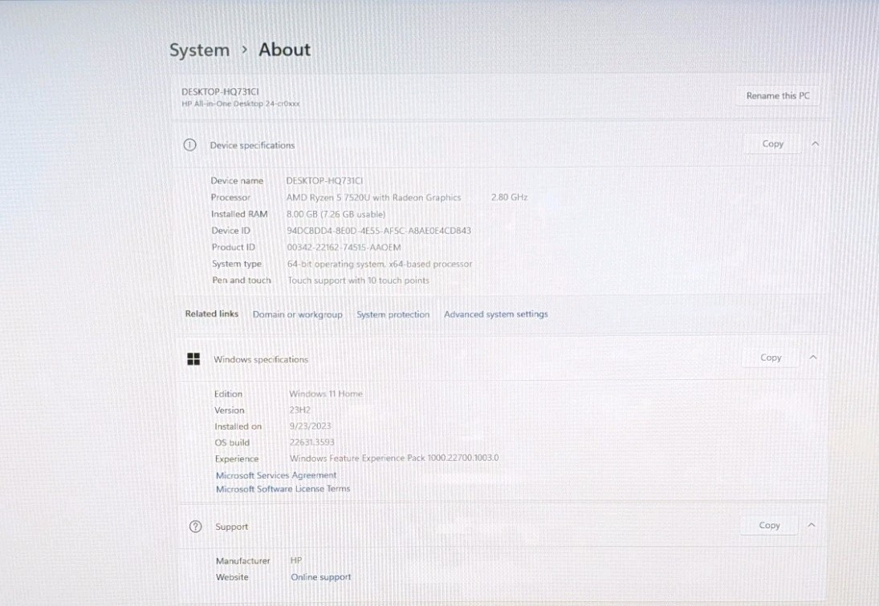The height and width of the screenshot is (606, 879).
Task: Click the About breadcrumb heading
Action: click(284, 50)
